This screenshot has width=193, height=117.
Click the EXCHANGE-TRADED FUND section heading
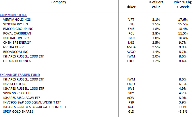tap(20, 74)
